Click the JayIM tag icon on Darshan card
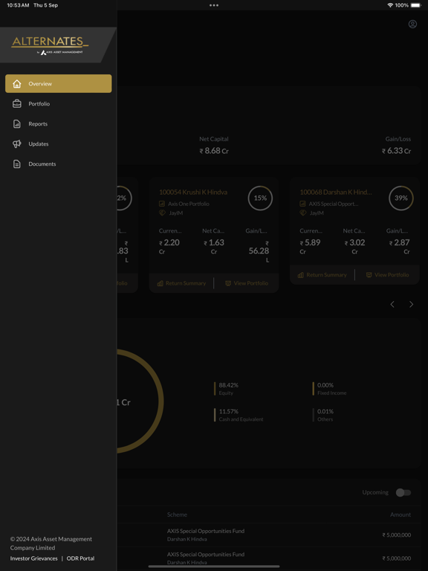The width and height of the screenshot is (428, 571). click(x=303, y=213)
